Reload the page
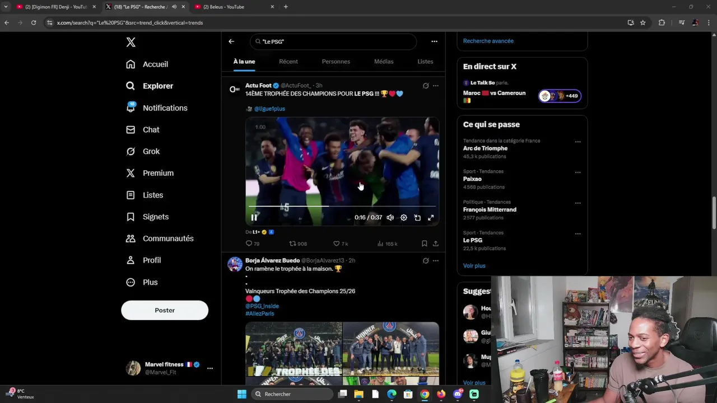This screenshot has height=403, width=717. 34,23
